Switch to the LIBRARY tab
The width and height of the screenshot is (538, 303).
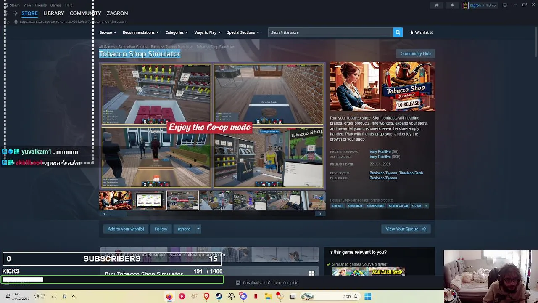point(54,13)
